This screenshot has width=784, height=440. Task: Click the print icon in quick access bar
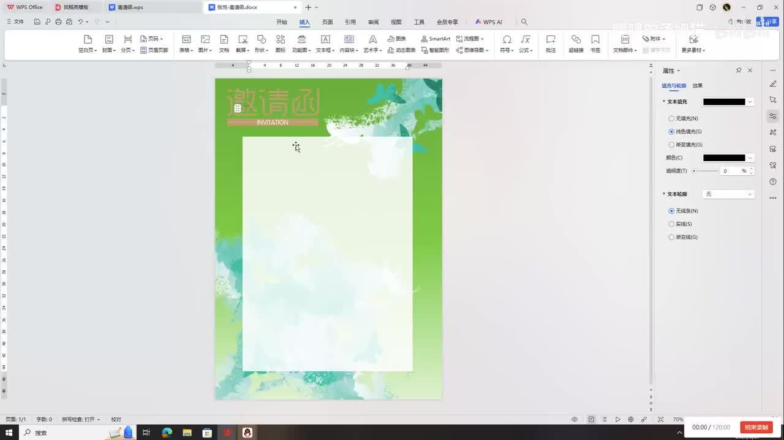click(x=58, y=21)
